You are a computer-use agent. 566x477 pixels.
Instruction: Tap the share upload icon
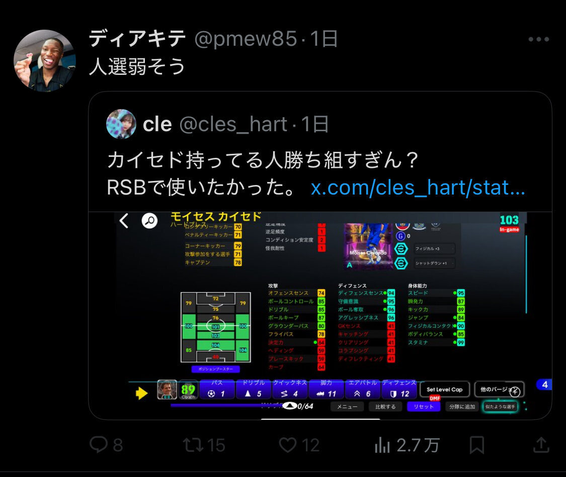(541, 444)
